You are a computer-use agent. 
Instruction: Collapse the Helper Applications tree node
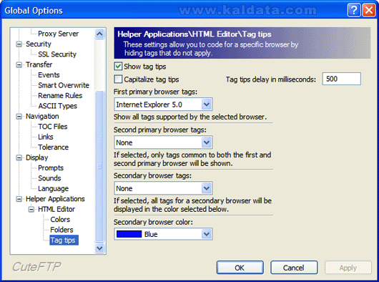[19, 199]
